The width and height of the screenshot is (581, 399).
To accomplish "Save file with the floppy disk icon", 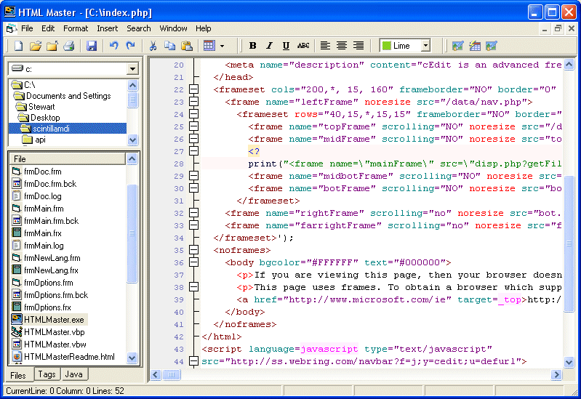I will point(92,46).
